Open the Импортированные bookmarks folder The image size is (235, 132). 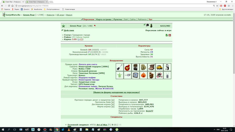[52, 9]
